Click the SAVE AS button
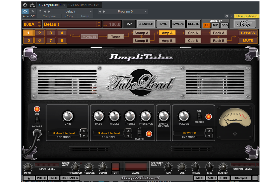Screen dimensions: 276x182 [x=178, y=24]
